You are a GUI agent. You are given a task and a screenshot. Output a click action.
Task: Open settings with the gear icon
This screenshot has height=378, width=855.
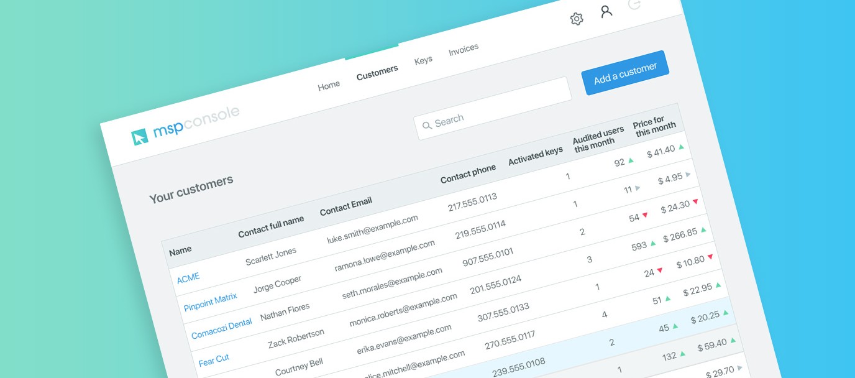pos(577,19)
